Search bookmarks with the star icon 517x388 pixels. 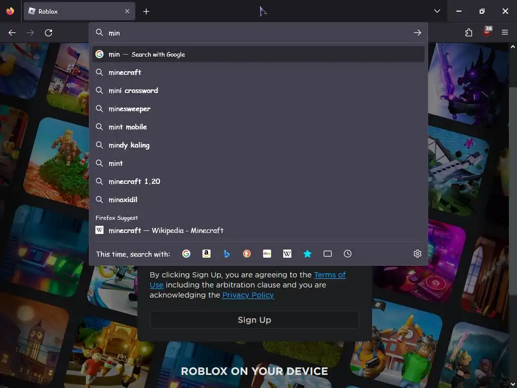point(307,254)
